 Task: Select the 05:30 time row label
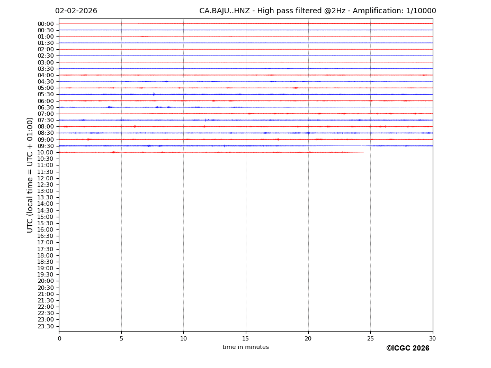[45, 95]
